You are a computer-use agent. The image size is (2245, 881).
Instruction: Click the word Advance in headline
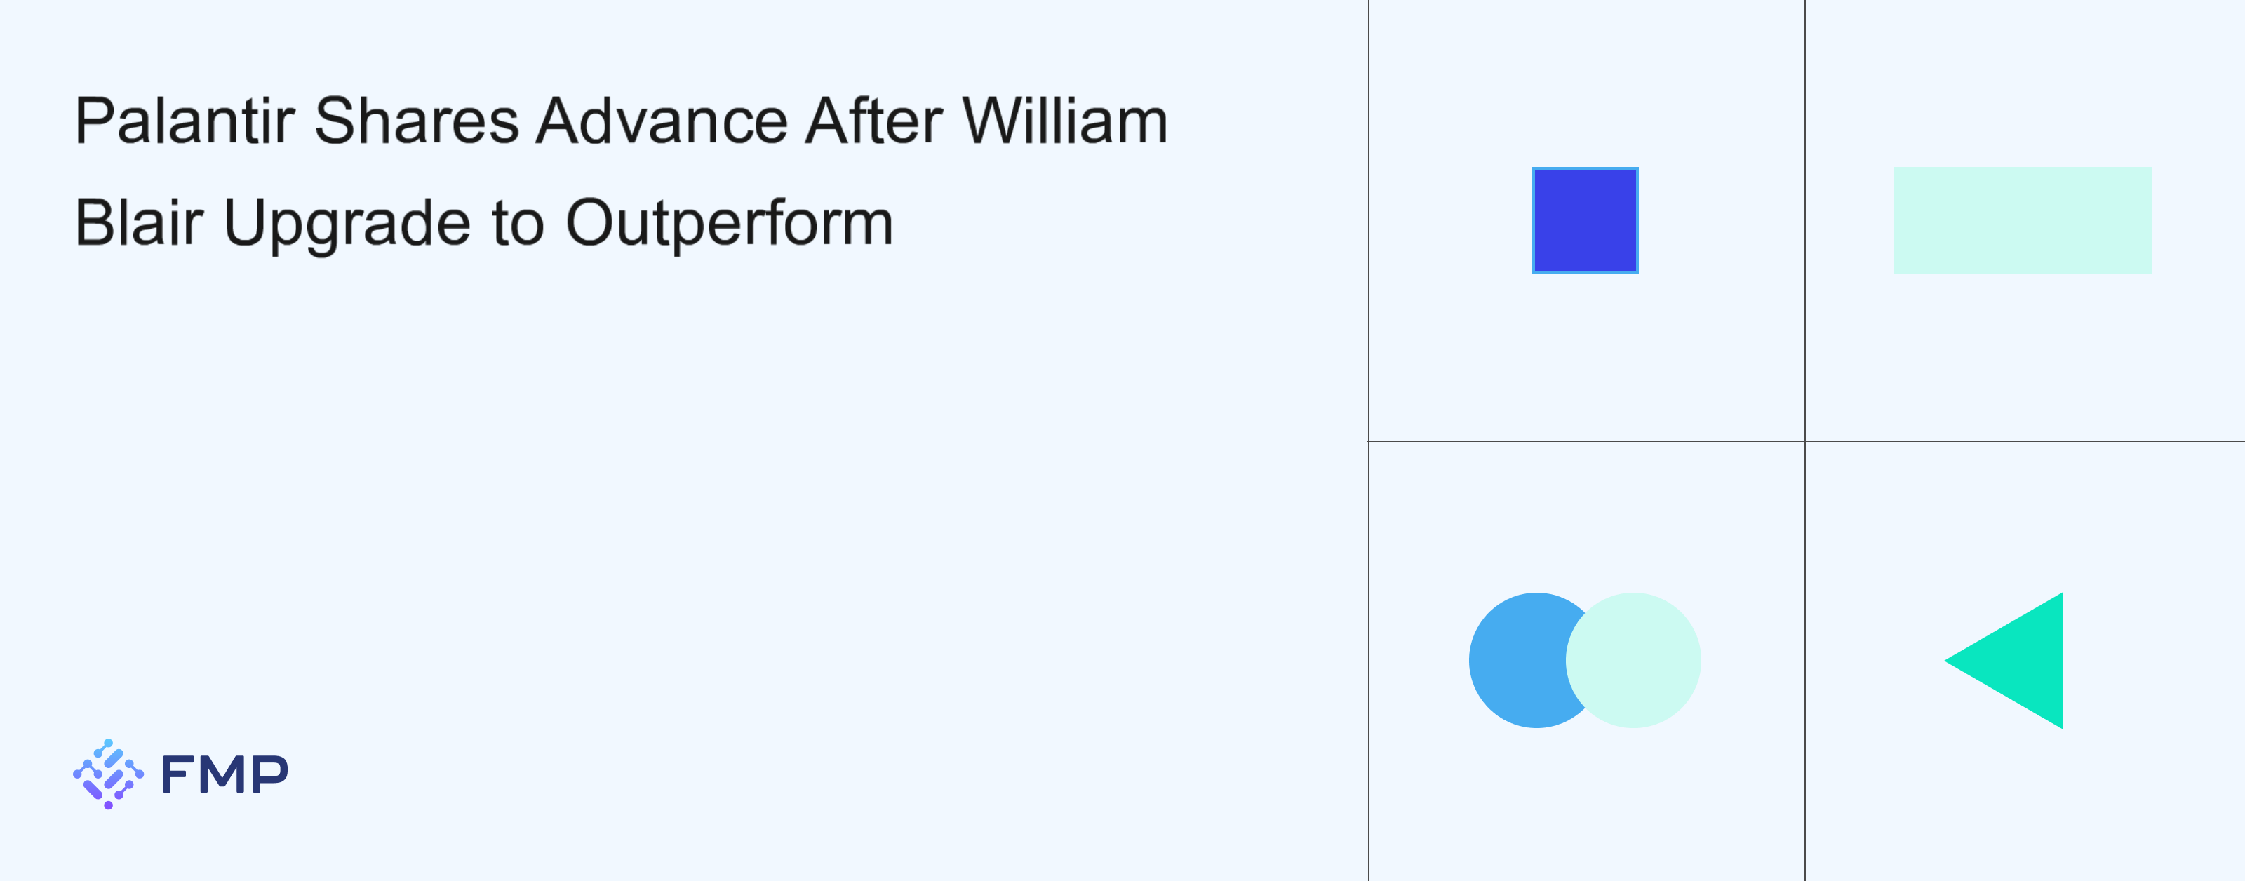click(662, 121)
